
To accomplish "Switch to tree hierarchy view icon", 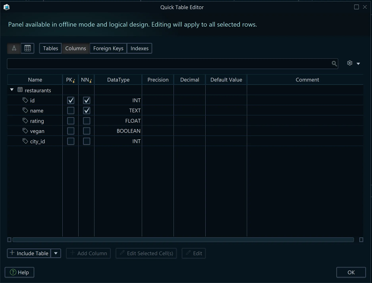I will (14, 48).
